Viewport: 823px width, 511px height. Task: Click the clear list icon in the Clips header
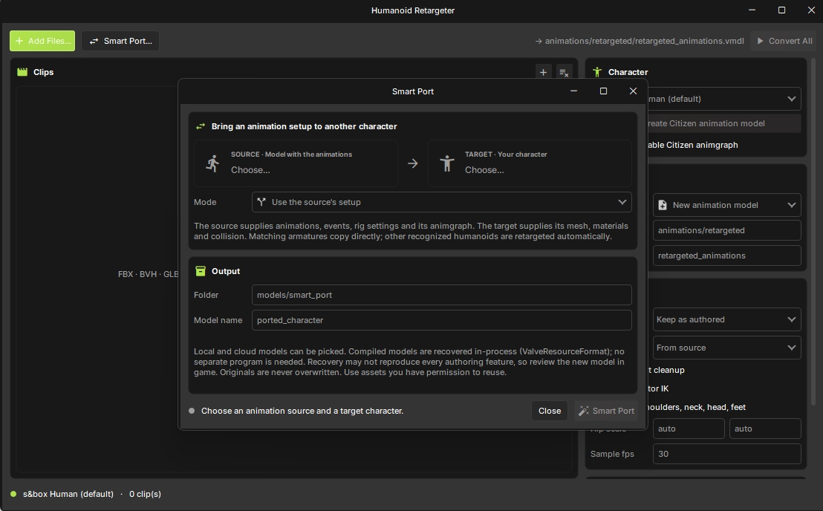coord(564,72)
